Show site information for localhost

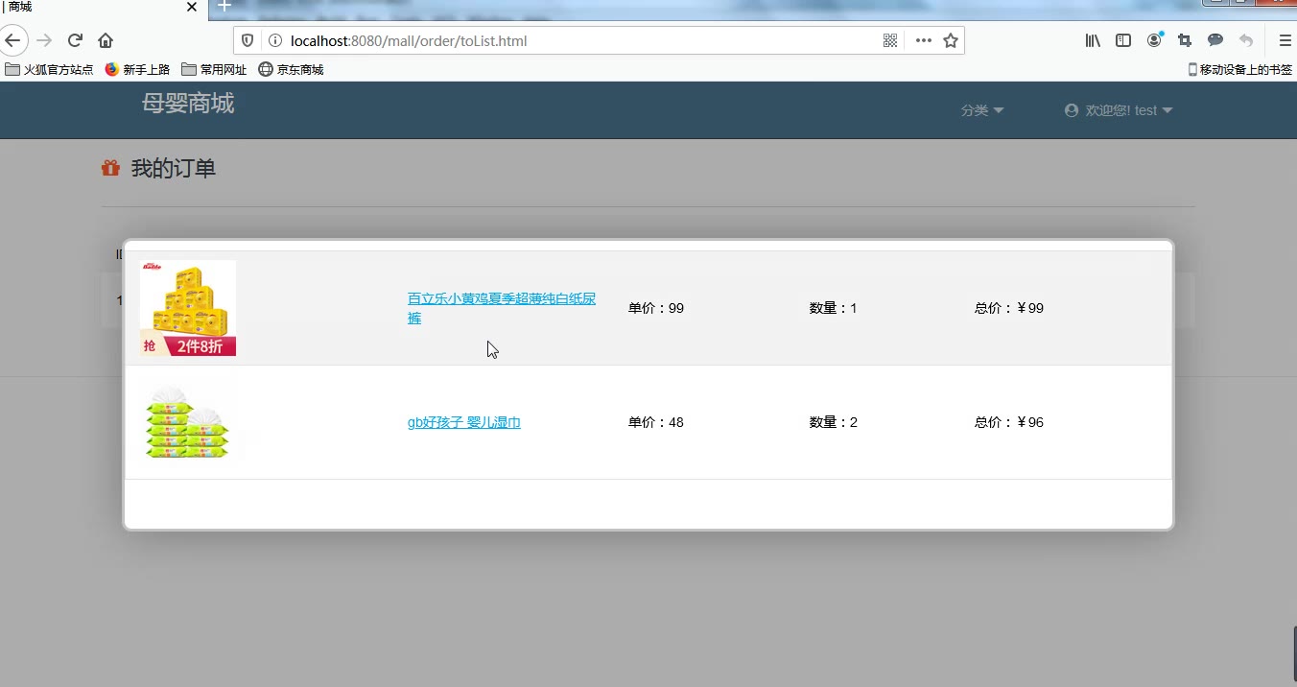(x=274, y=40)
